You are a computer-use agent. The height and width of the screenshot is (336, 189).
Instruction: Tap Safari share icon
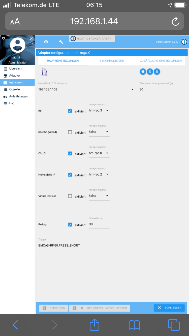pos(94,324)
